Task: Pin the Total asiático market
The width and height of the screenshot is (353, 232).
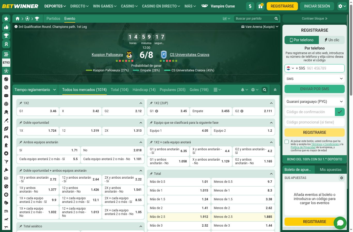Action: (x=21, y=226)
